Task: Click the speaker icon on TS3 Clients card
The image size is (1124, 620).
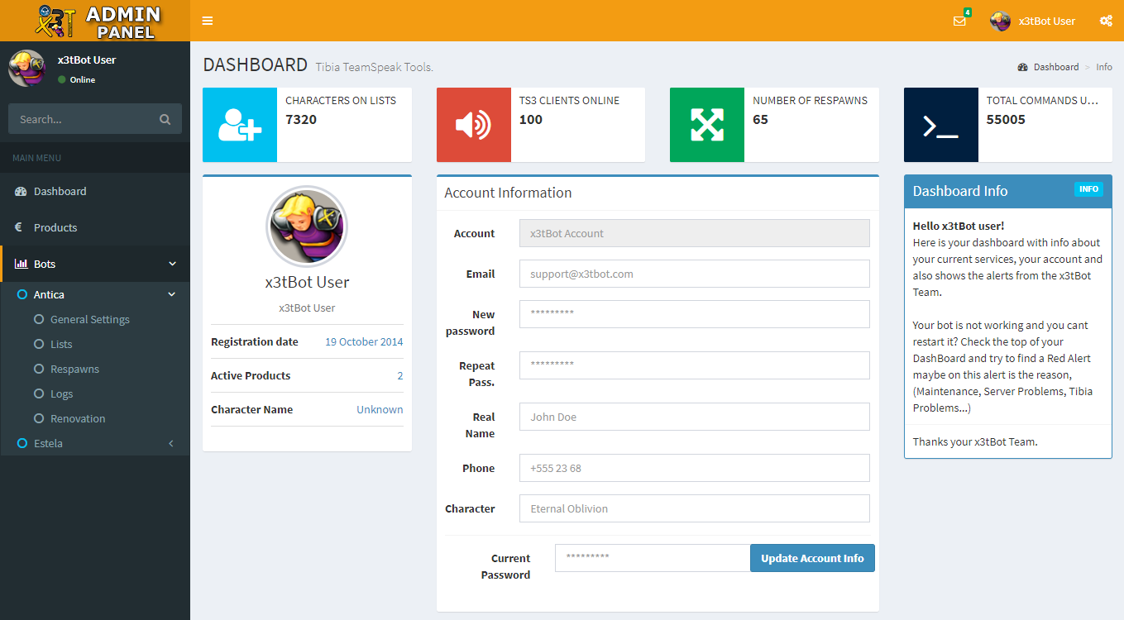Action: (474, 125)
